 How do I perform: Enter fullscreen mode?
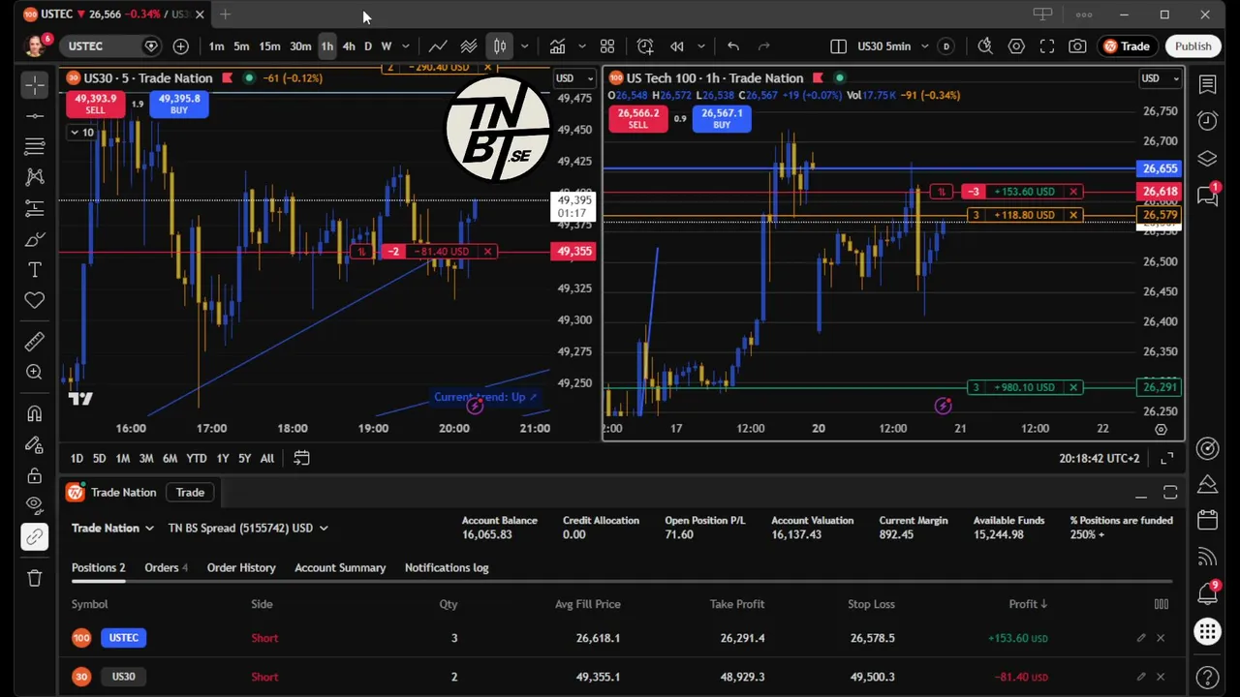[x=1047, y=46]
